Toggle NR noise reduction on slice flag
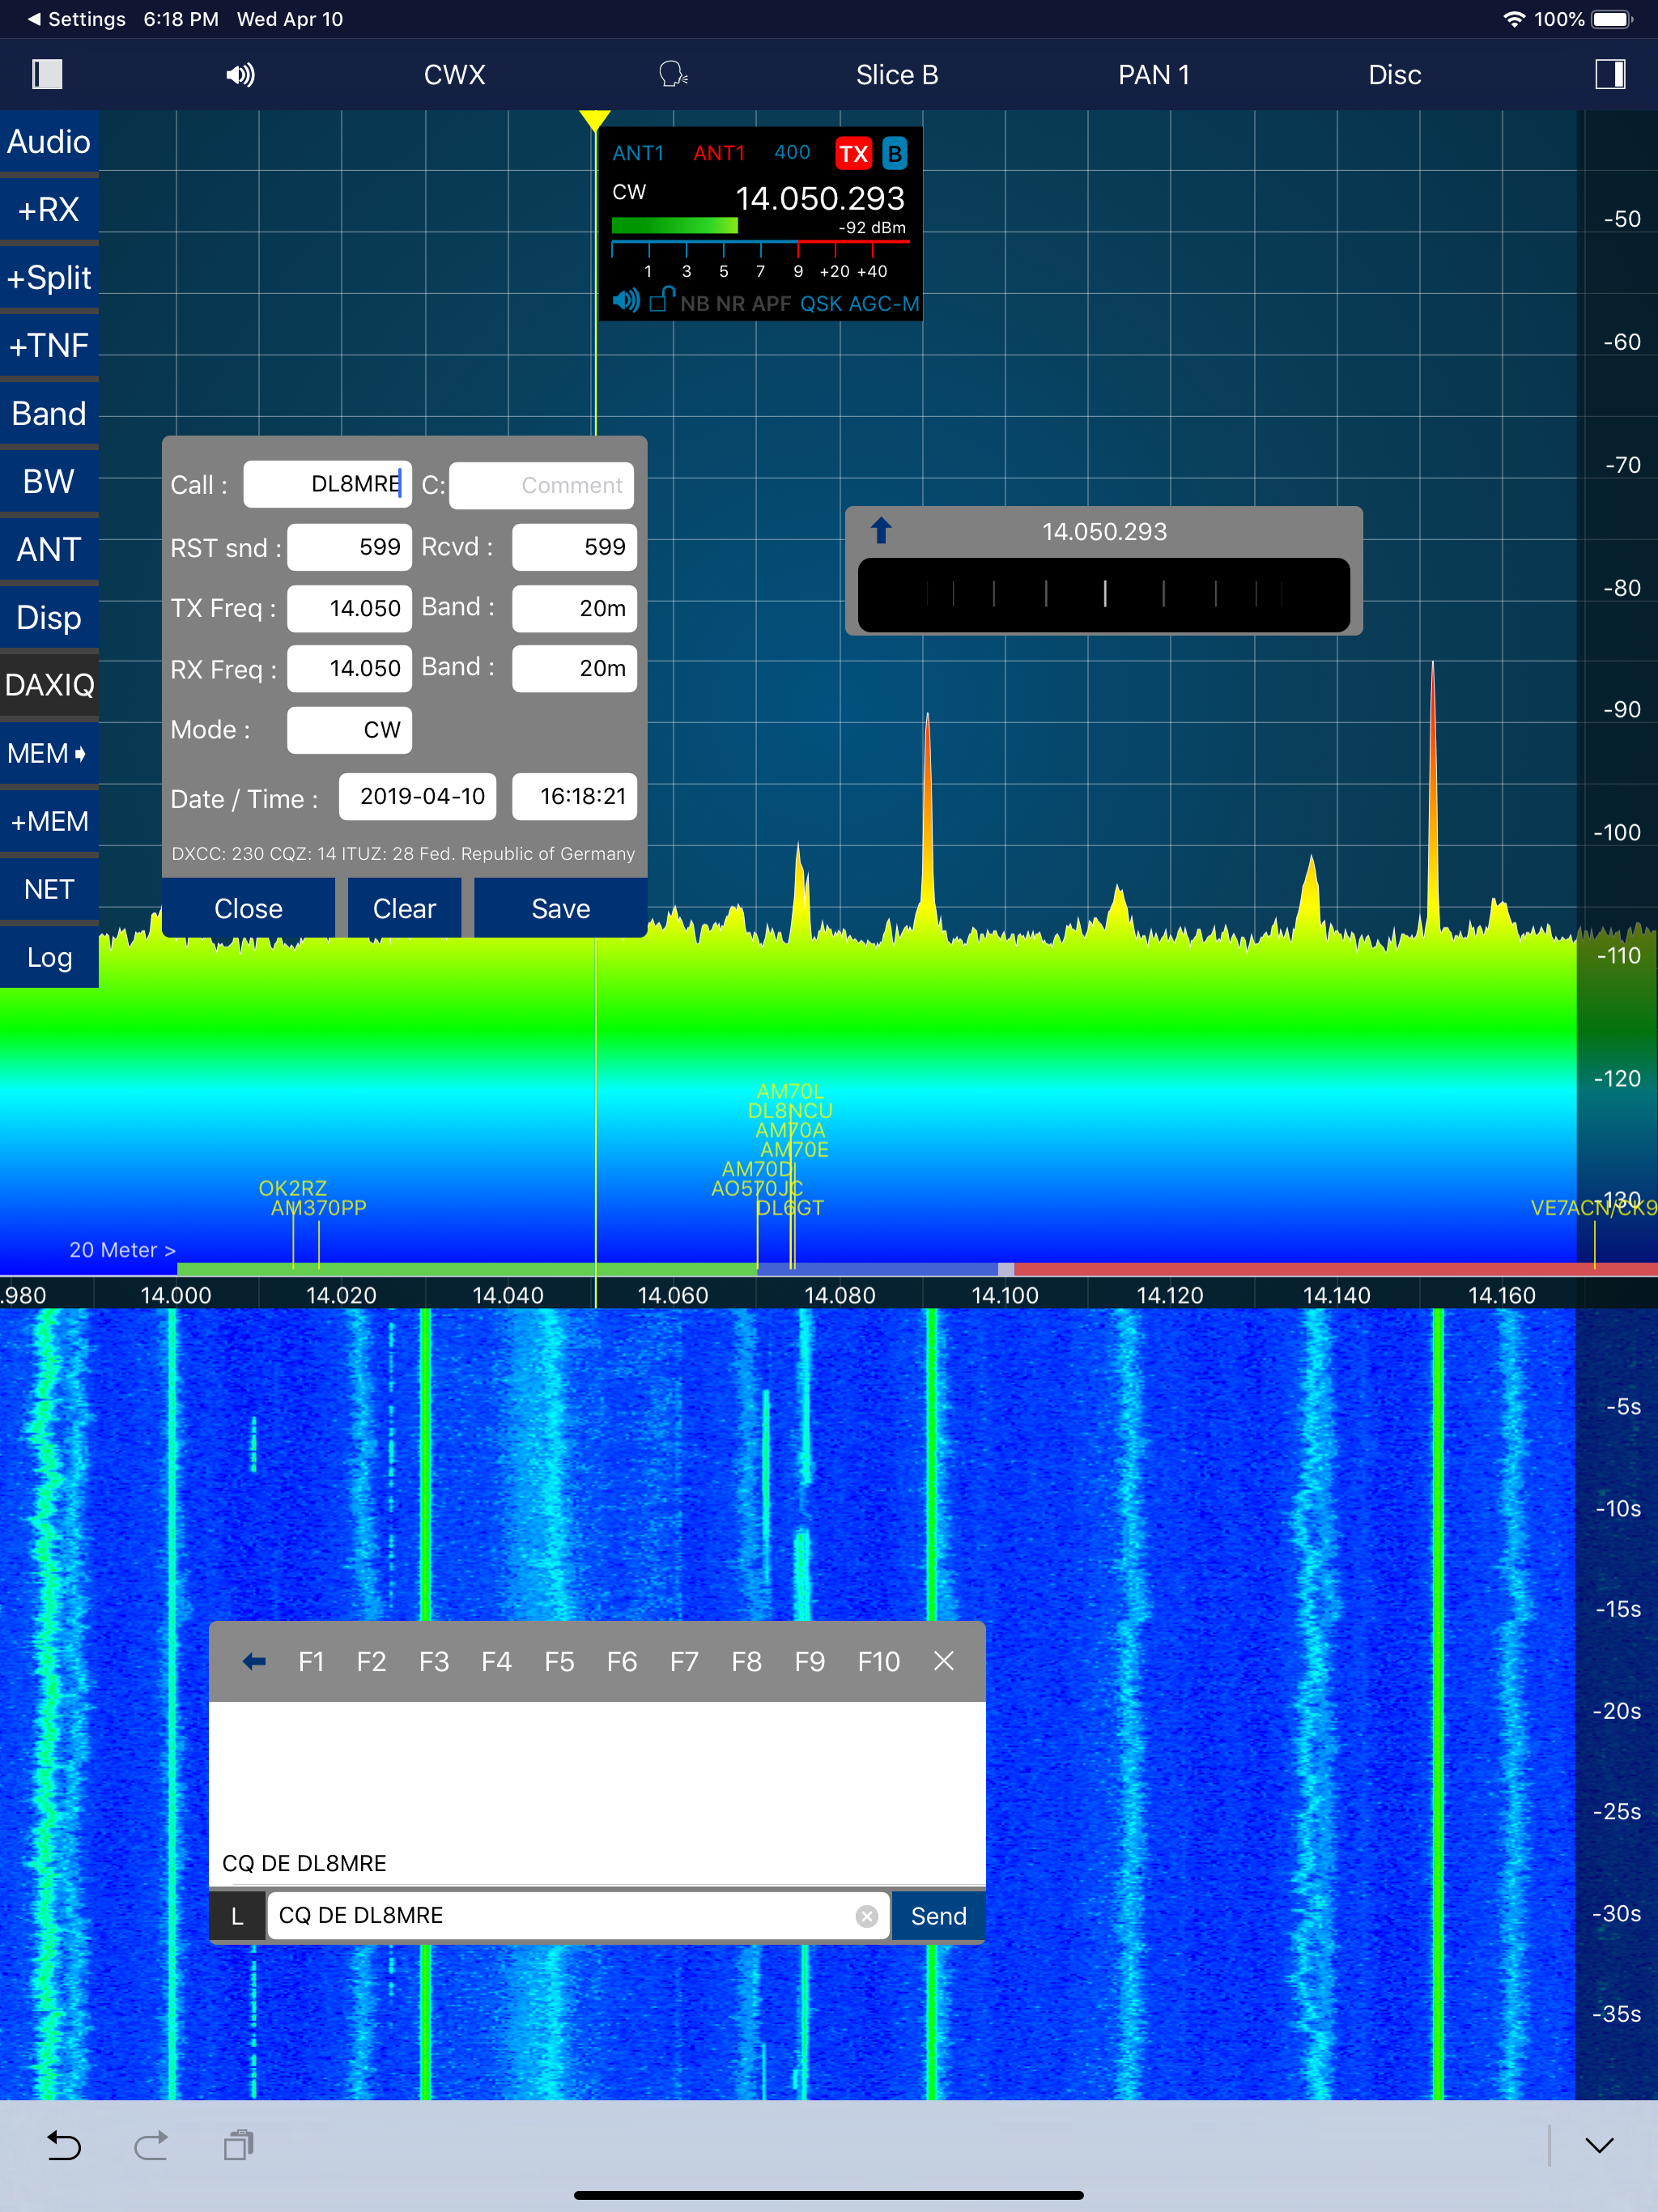This screenshot has width=1658, height=2212. (x=730, y=303)
